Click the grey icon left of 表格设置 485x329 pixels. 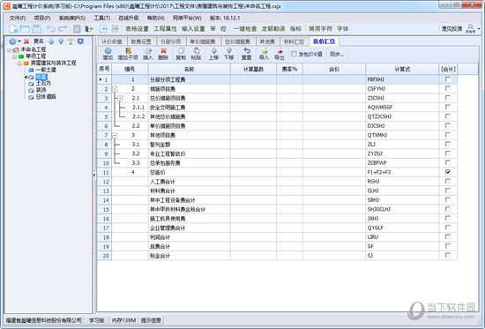click(x=115, y=29)
